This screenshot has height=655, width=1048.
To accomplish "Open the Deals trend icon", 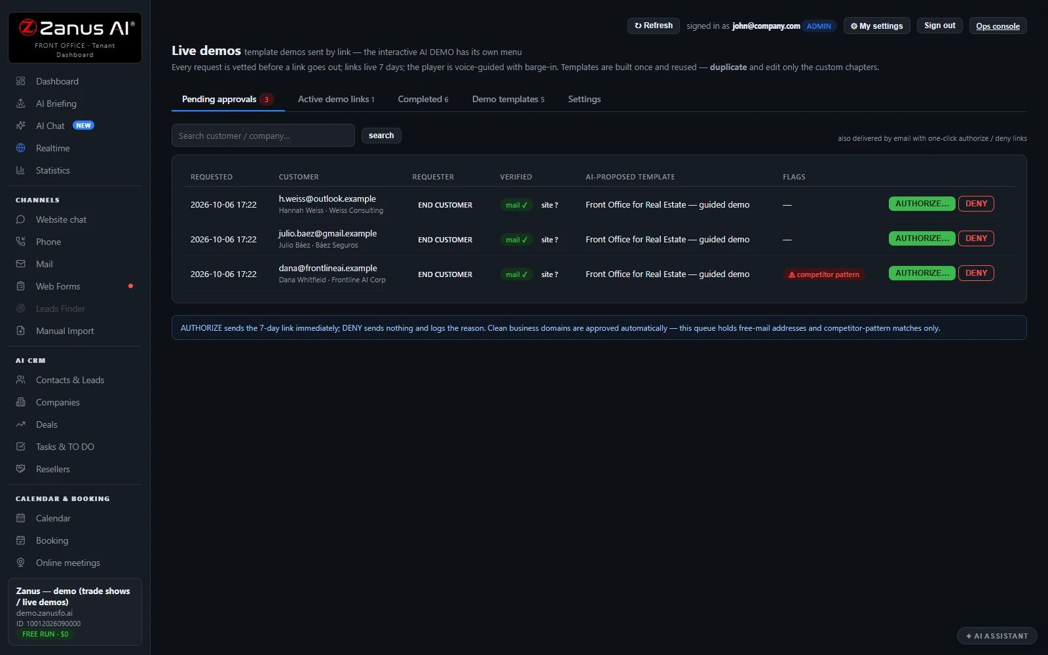I will point(20,424).
